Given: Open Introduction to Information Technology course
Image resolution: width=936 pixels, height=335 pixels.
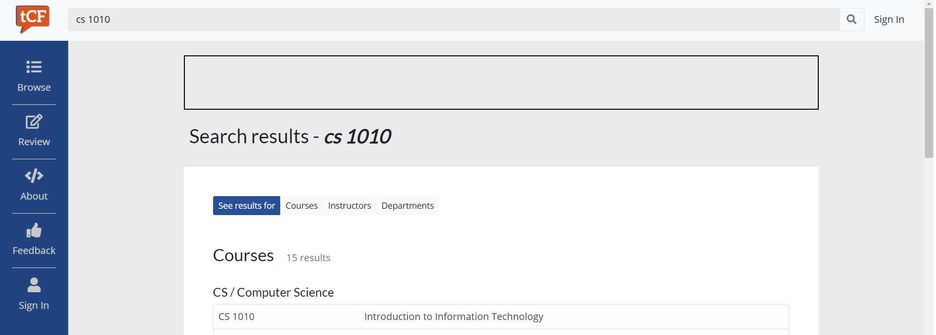Looking at the screenshot, I should tap(453, 316).
